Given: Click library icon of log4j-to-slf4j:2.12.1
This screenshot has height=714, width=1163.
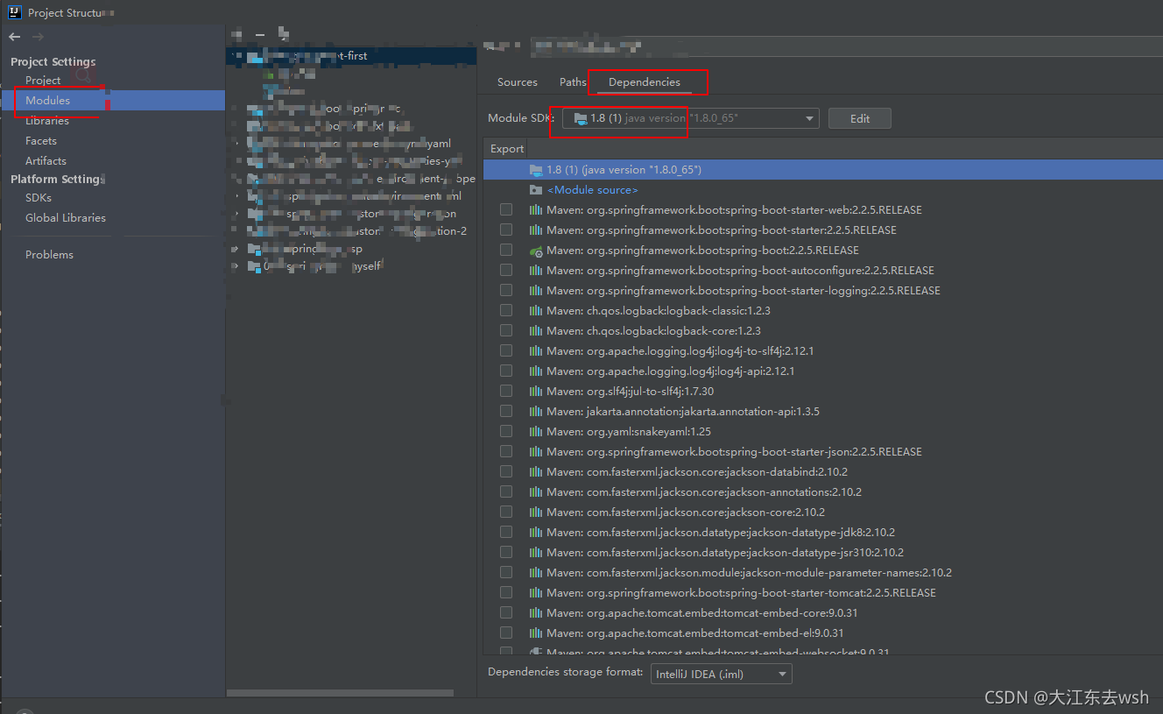Looking at the screenshot, I should [536, 351].
